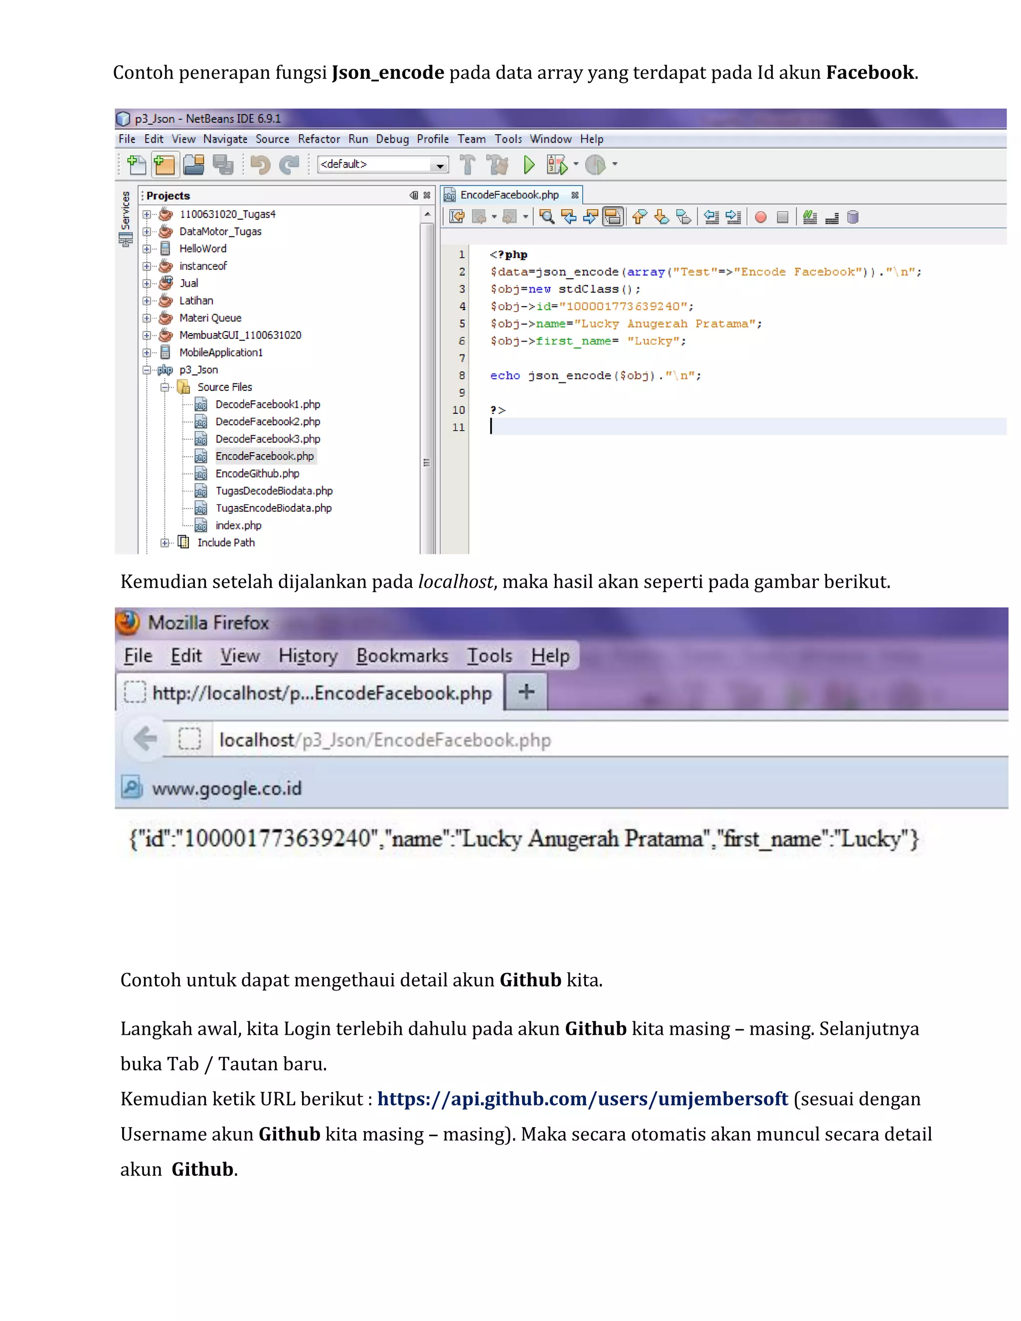Select DecodeFacebook1.php in the project tree
Image resolution: width=1021 pixels, height=1321 pixels.
point(268,404)
